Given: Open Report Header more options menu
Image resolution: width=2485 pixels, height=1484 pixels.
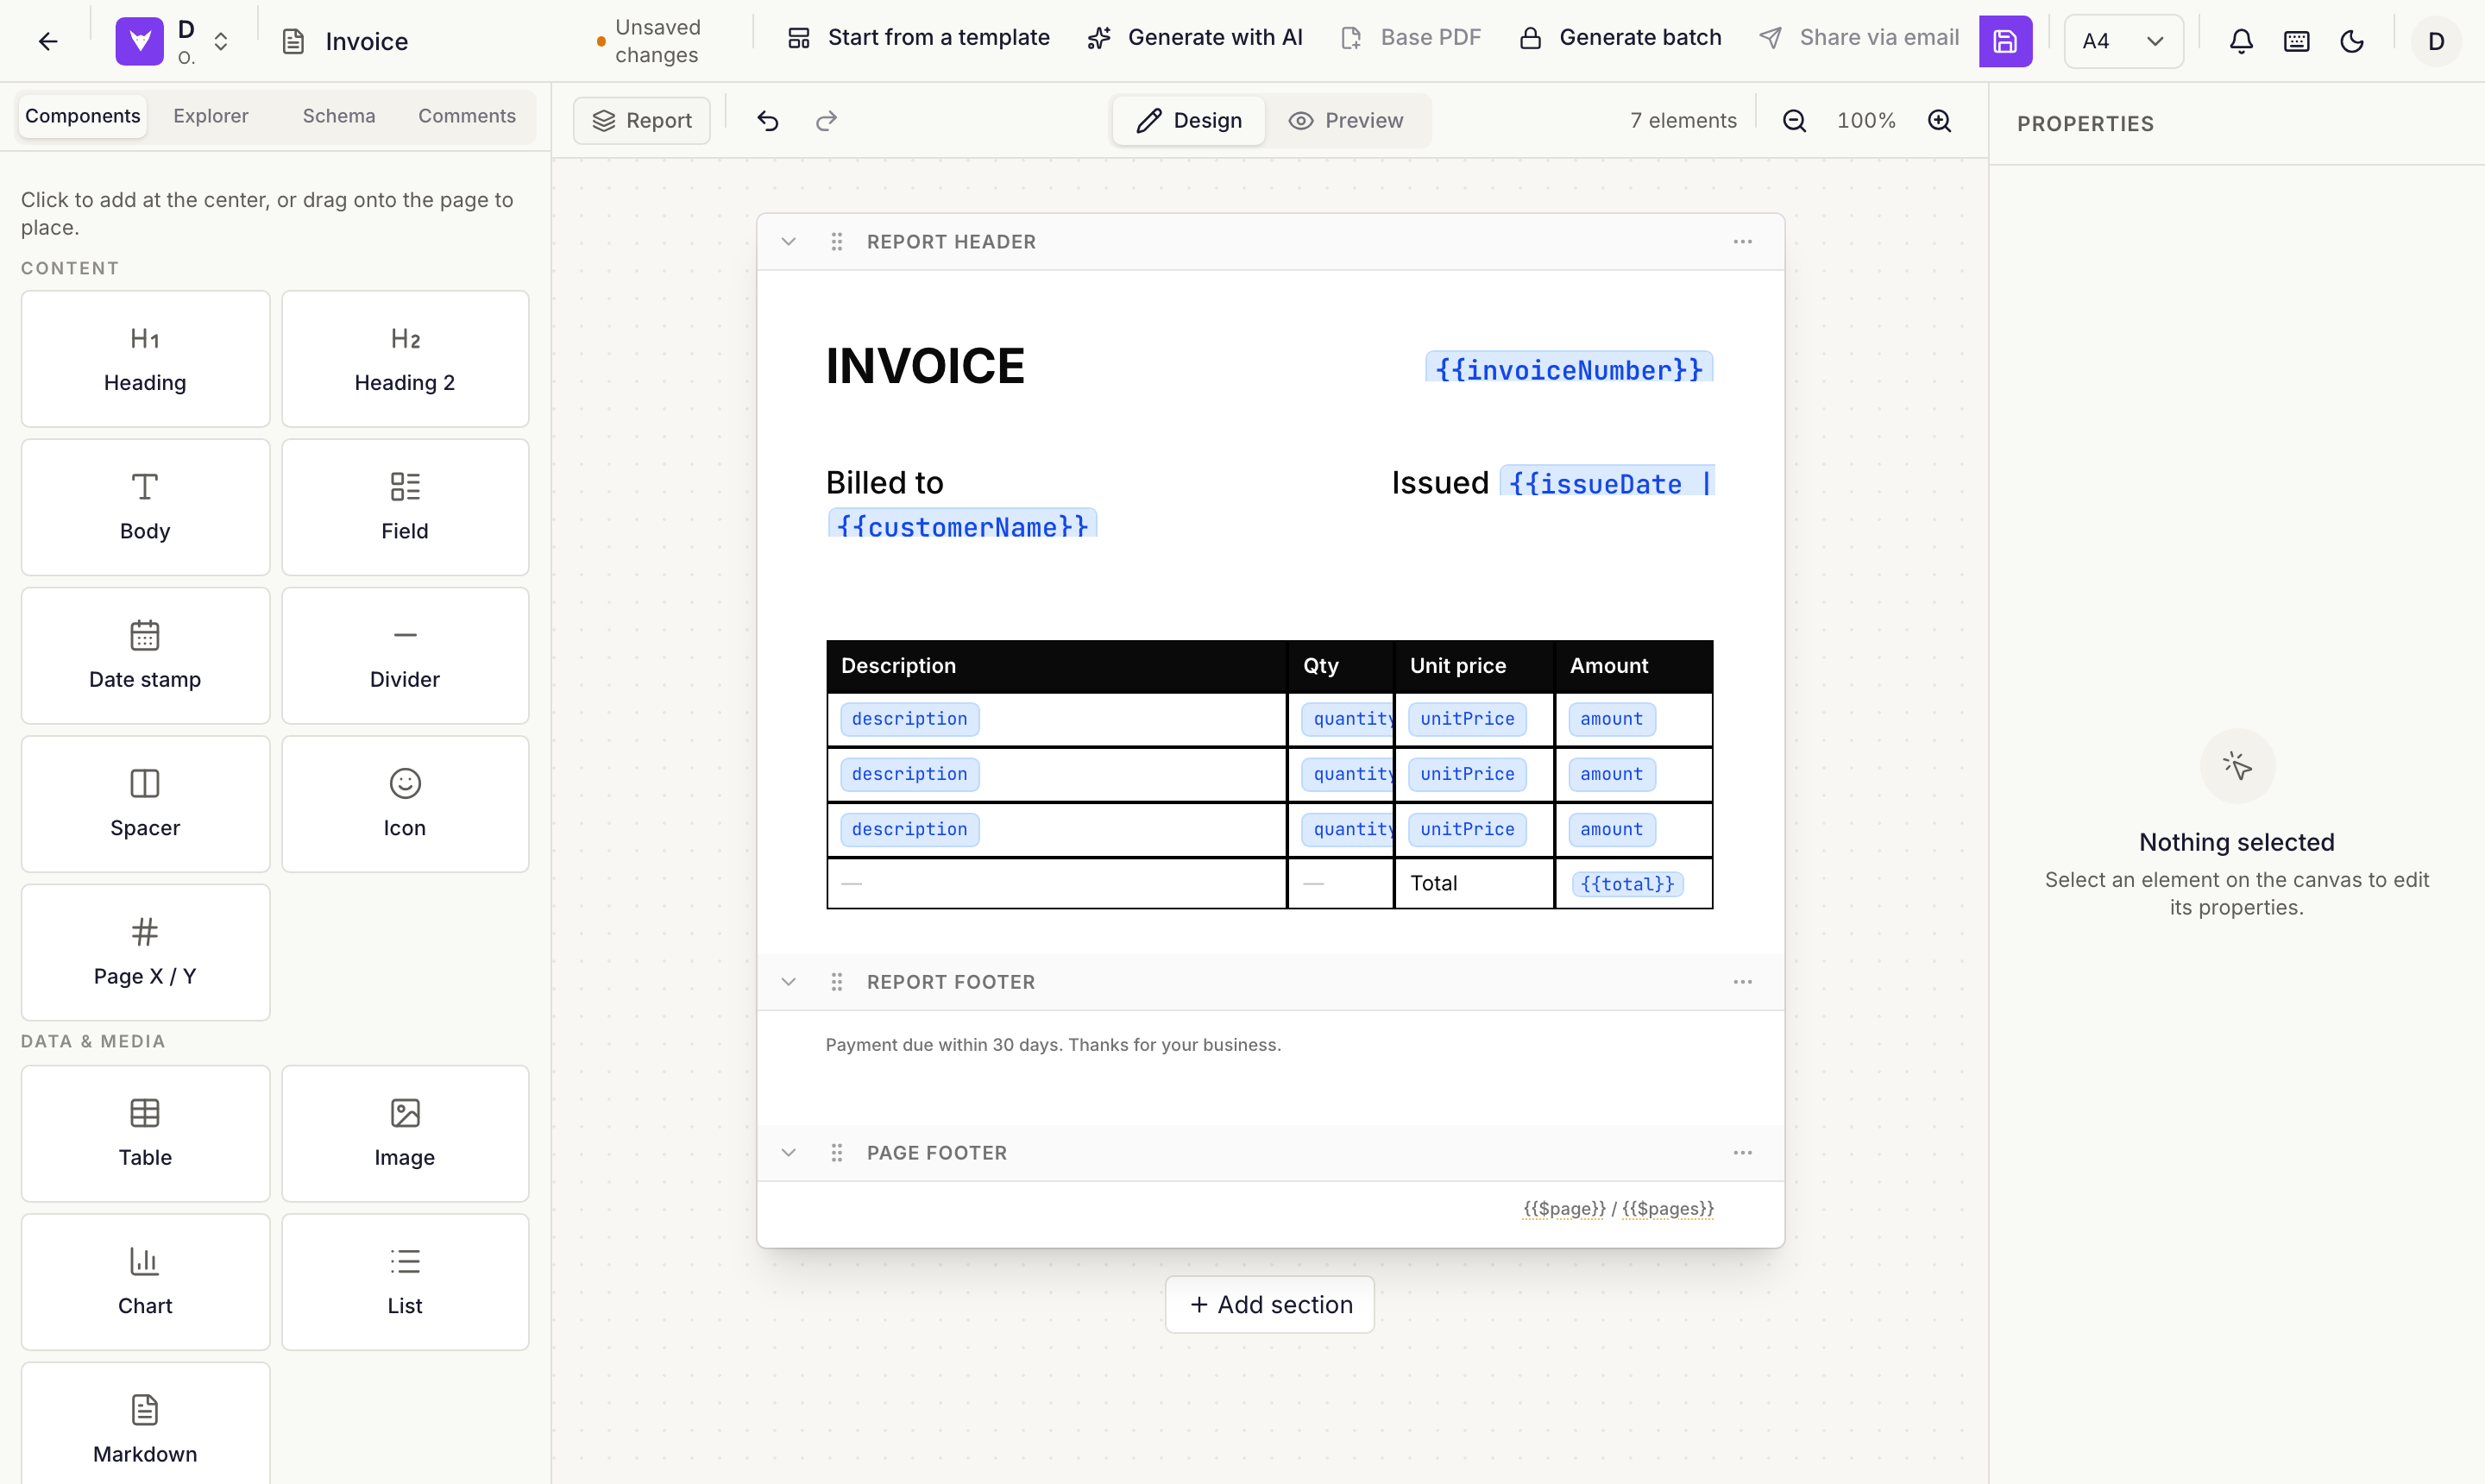Looking at the screenshot, I should pyautogui.click(x=1743, y=242).
